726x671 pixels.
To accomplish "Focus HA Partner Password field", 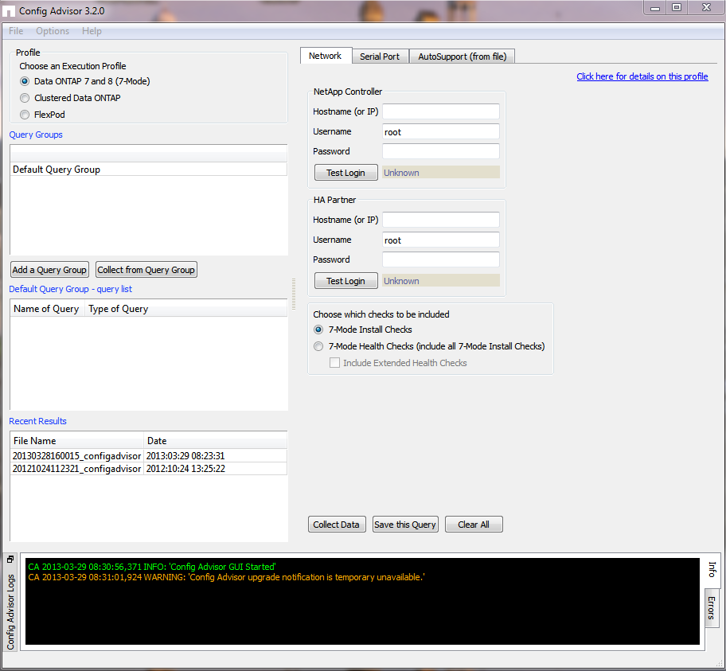I will tap(441, 259).
